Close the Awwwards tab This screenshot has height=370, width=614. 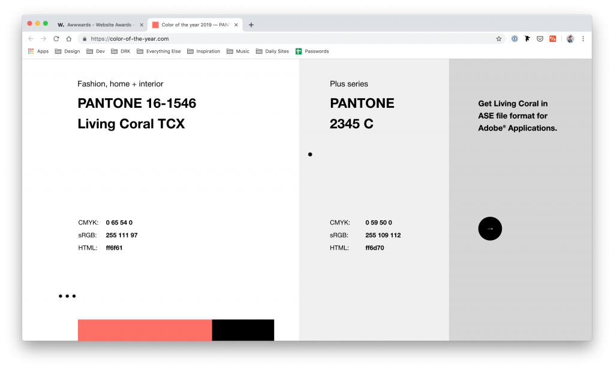click(x=142, y=25)
